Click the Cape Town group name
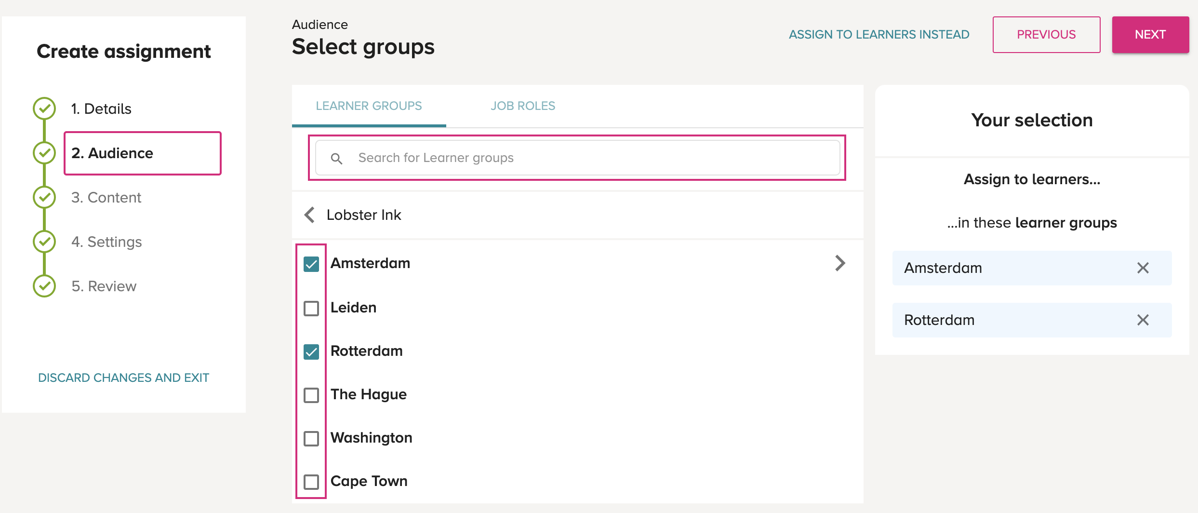This screenshot has width=1198, height=513. tap(369, 481)
